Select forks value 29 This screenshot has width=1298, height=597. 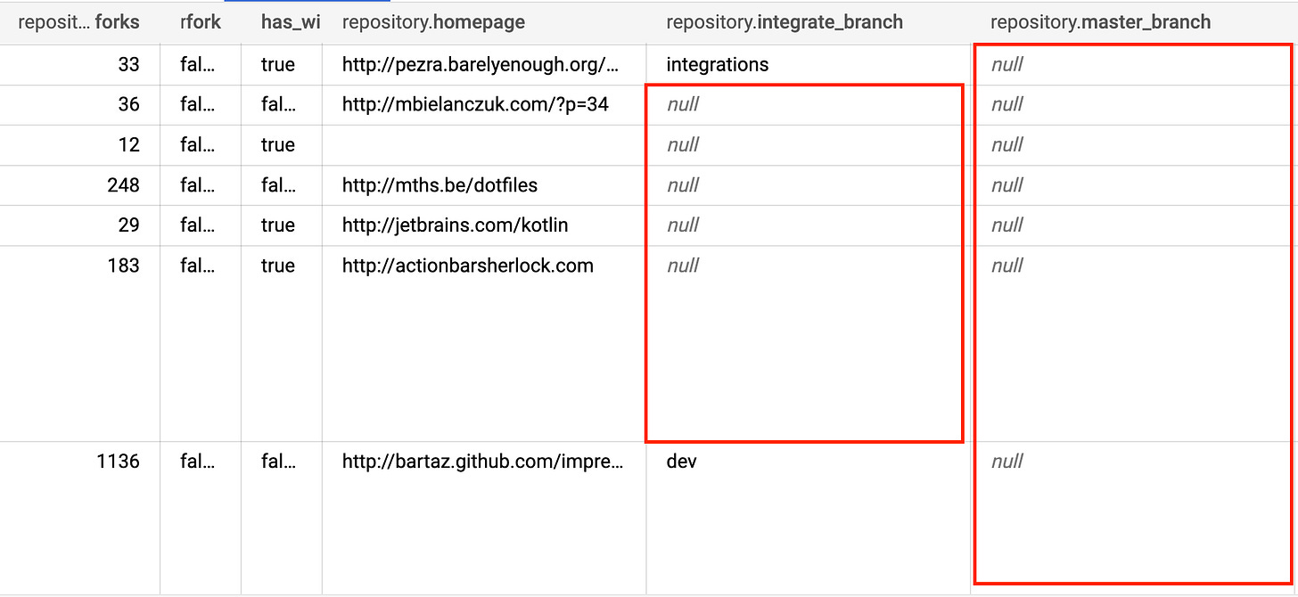pos(129,225)
